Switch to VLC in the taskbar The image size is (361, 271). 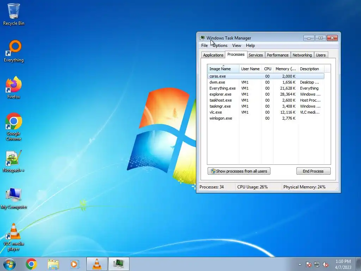[x=97, y=264]
